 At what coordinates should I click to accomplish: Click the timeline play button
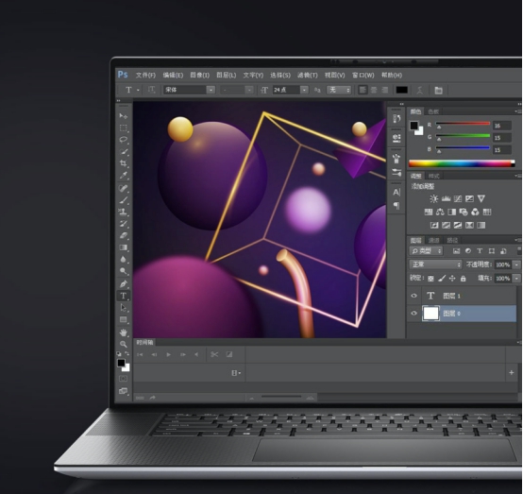[x=168, y=355]
